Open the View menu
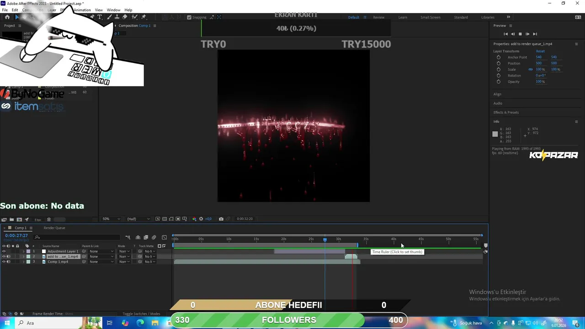The height and width of the screenshot is (329, 585). tap(99, 10)
